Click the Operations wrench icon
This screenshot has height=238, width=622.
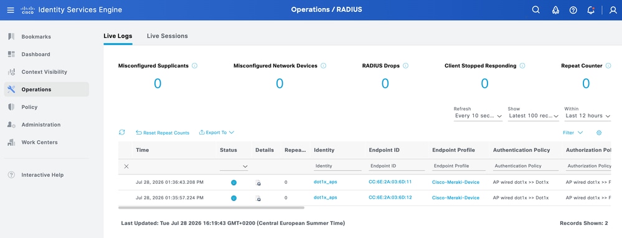point(11,89)
